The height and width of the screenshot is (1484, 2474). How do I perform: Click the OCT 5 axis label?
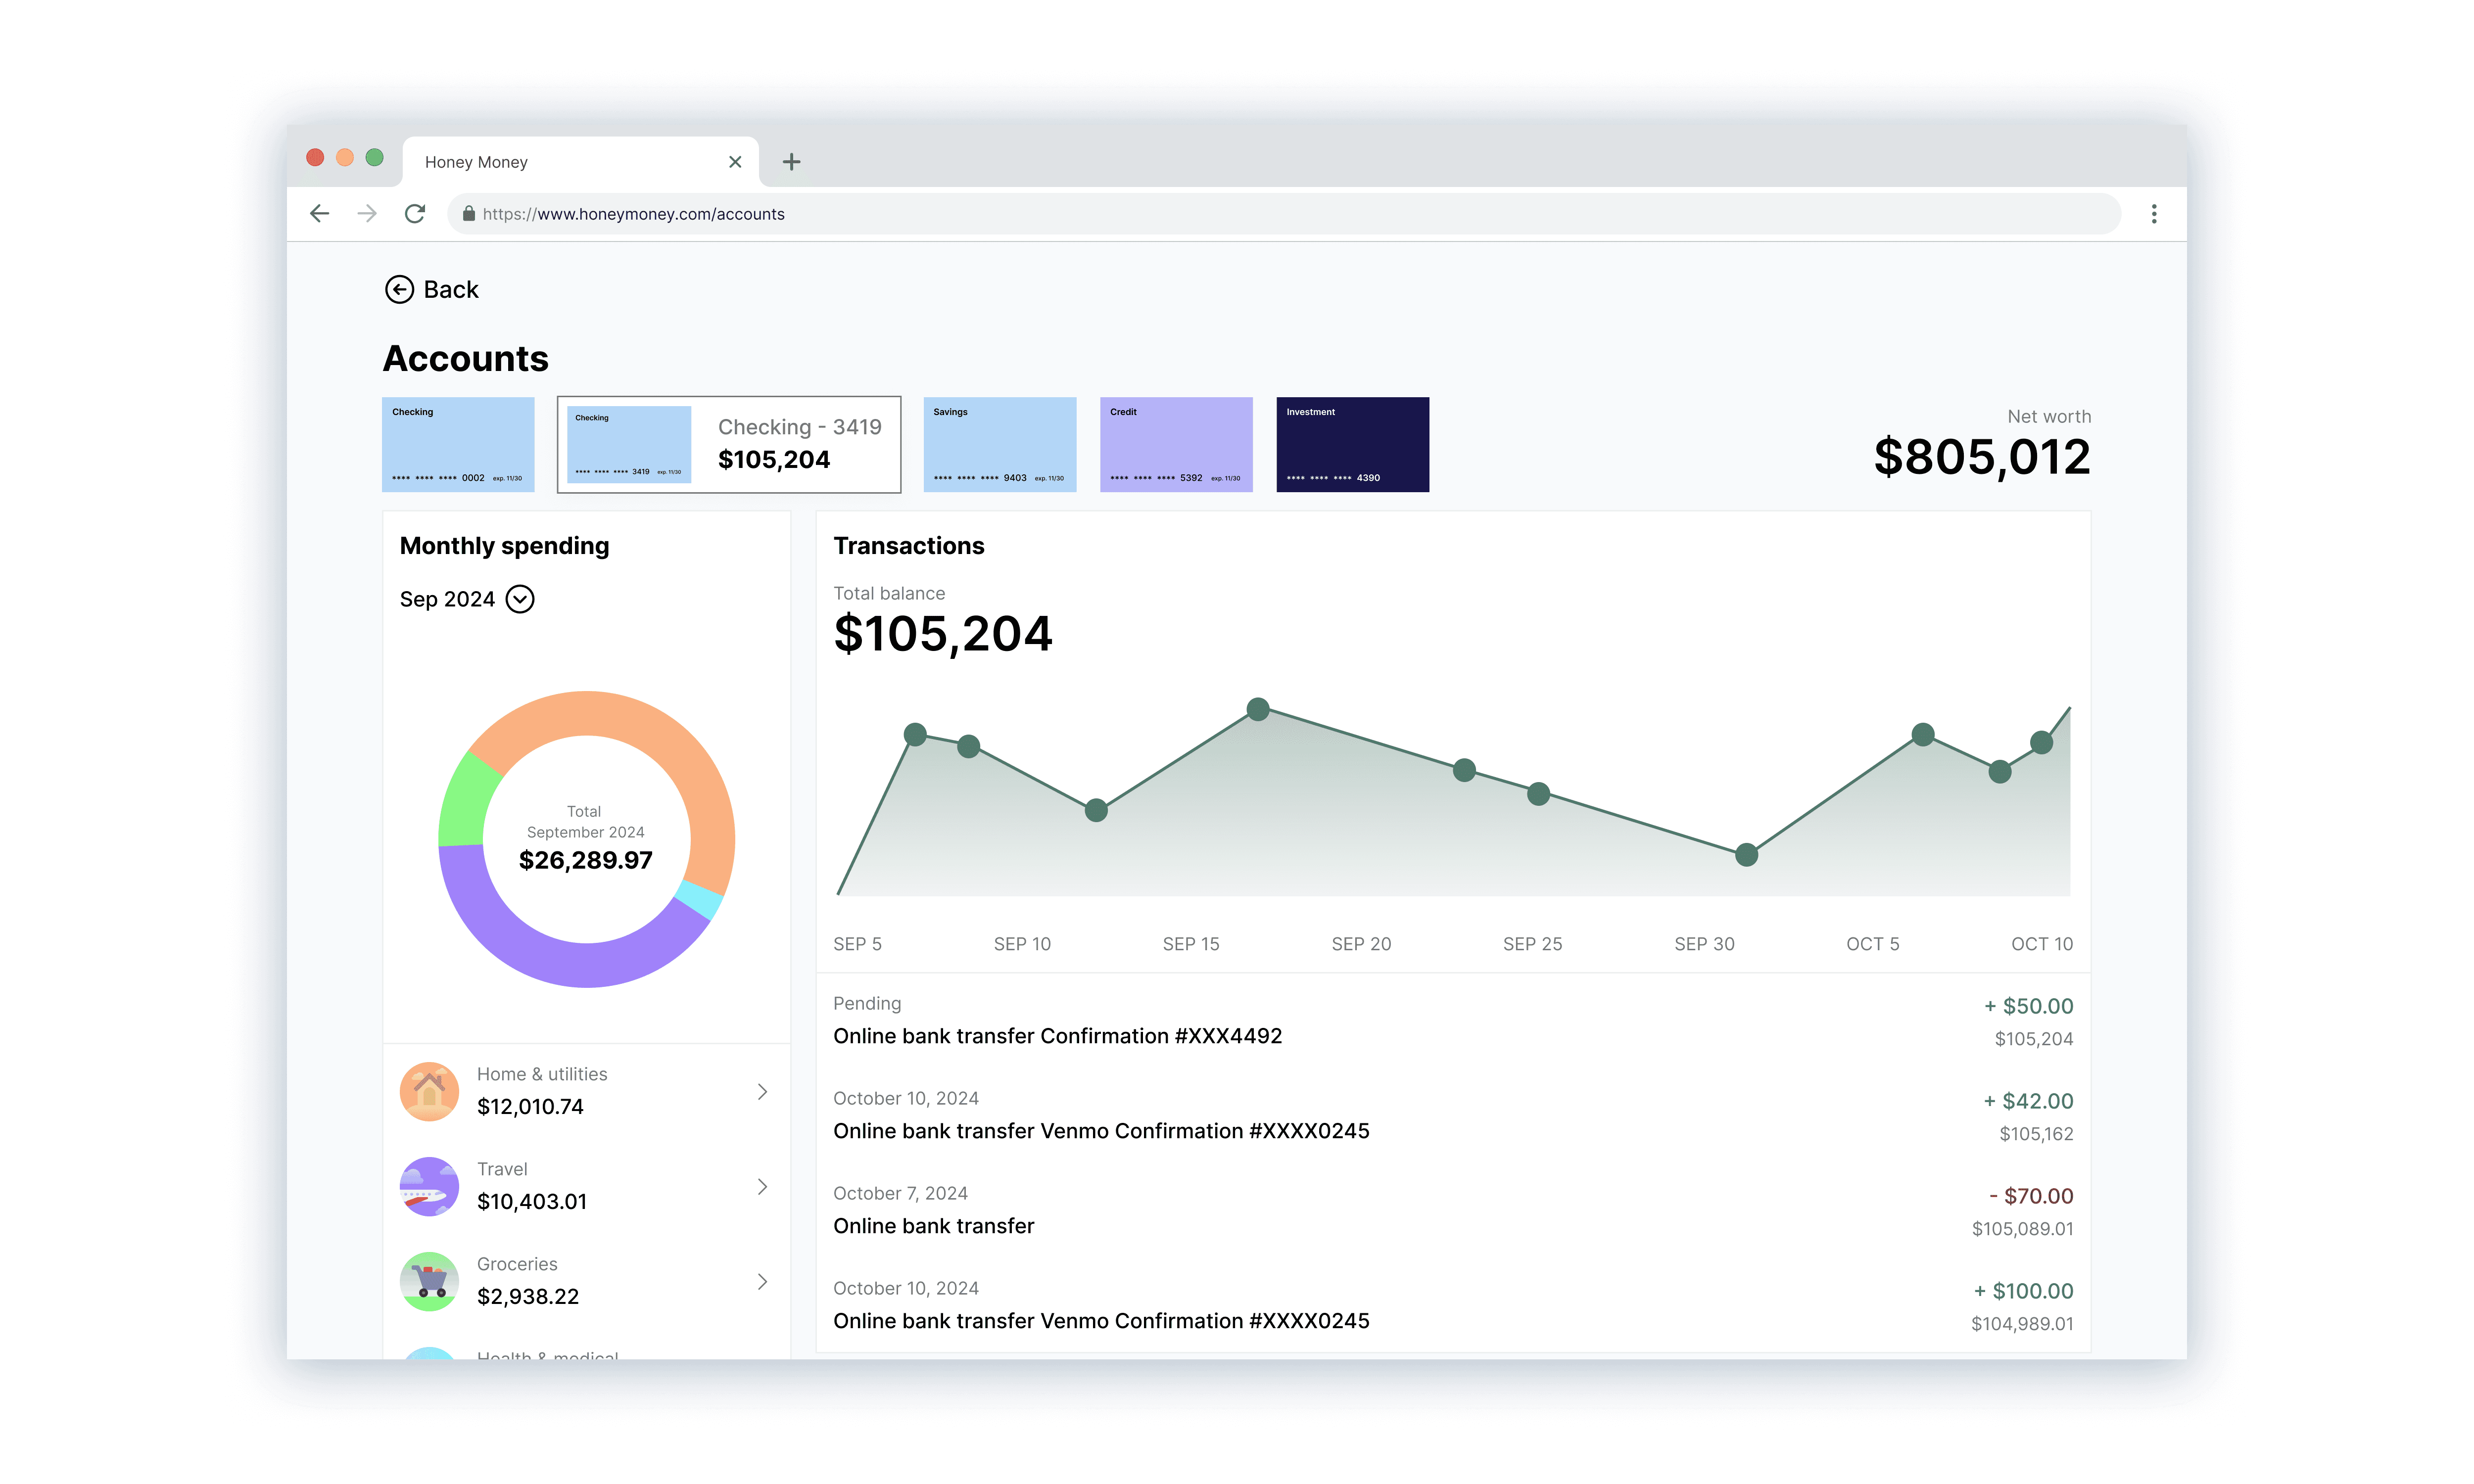1872,944
